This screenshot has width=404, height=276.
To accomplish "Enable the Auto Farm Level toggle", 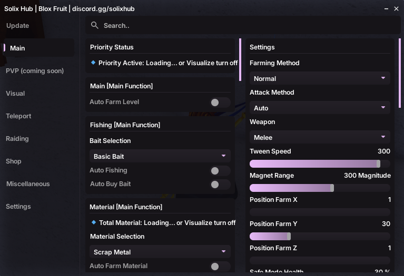I will 220,103.
